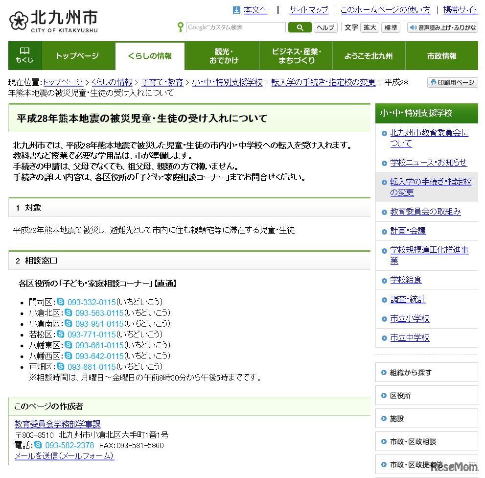Click the Skype icon next to 八幡西区 number
485x478 pixels.
tap(69, 356)
